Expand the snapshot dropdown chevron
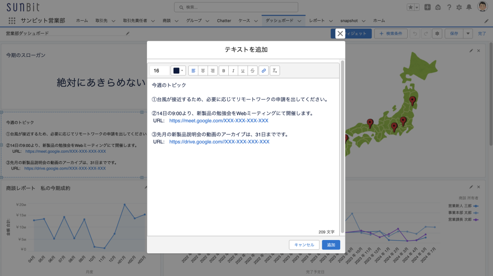493x276 pixels. tap(363, 21)
